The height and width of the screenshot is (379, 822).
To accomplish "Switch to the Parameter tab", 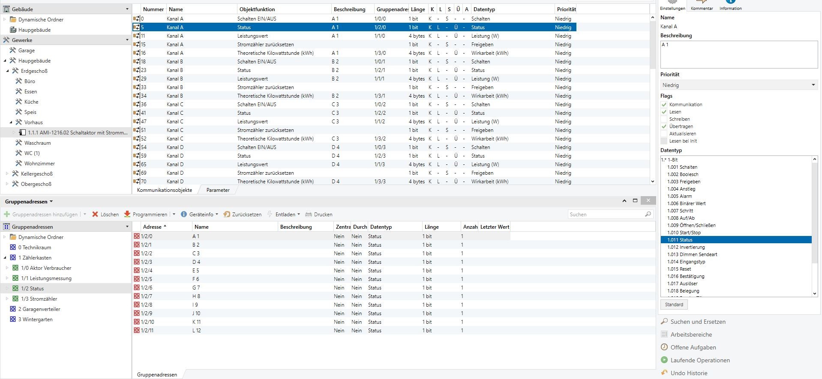I will (218, 190).
